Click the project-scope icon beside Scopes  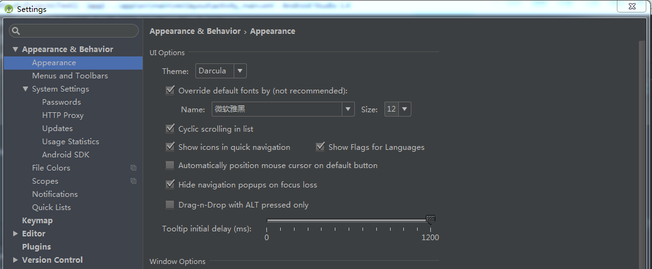[x=133, y=181]
